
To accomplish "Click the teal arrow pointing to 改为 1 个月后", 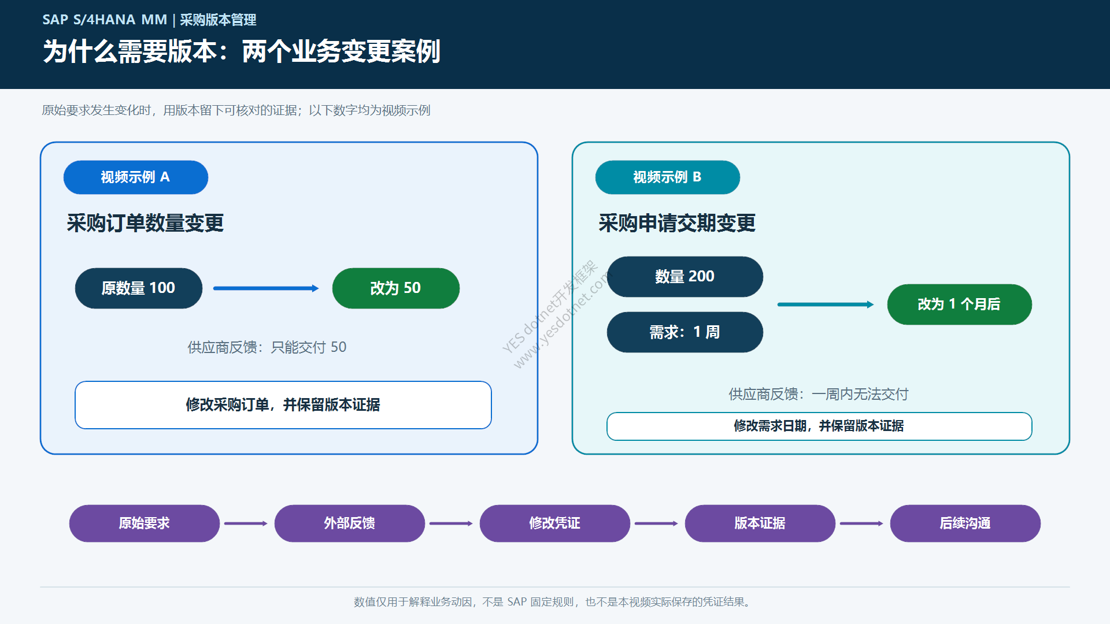I will click(x=826, y=304).
